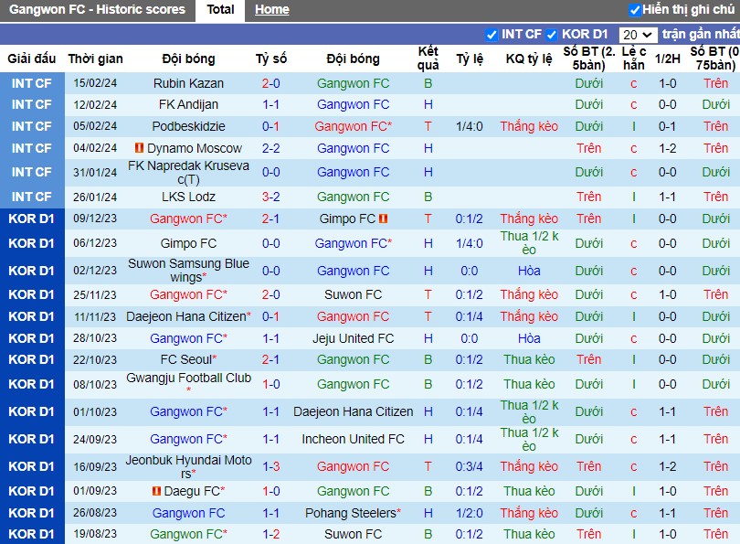This screenshot has height=544, width=740.
Task: Uncheck the KOR D1 filter checkbox
Action: (x=551, y=35)
